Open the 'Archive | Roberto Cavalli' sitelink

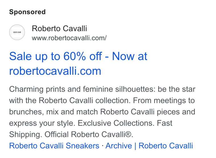click(x=149, y=146)
